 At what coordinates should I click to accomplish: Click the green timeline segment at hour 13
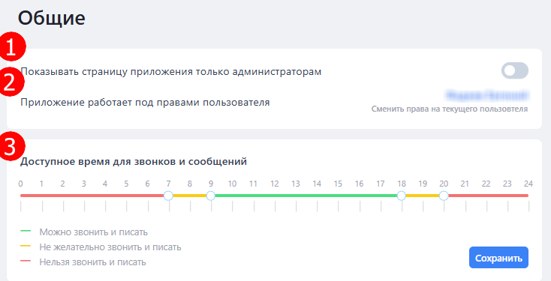pos(296,196)
